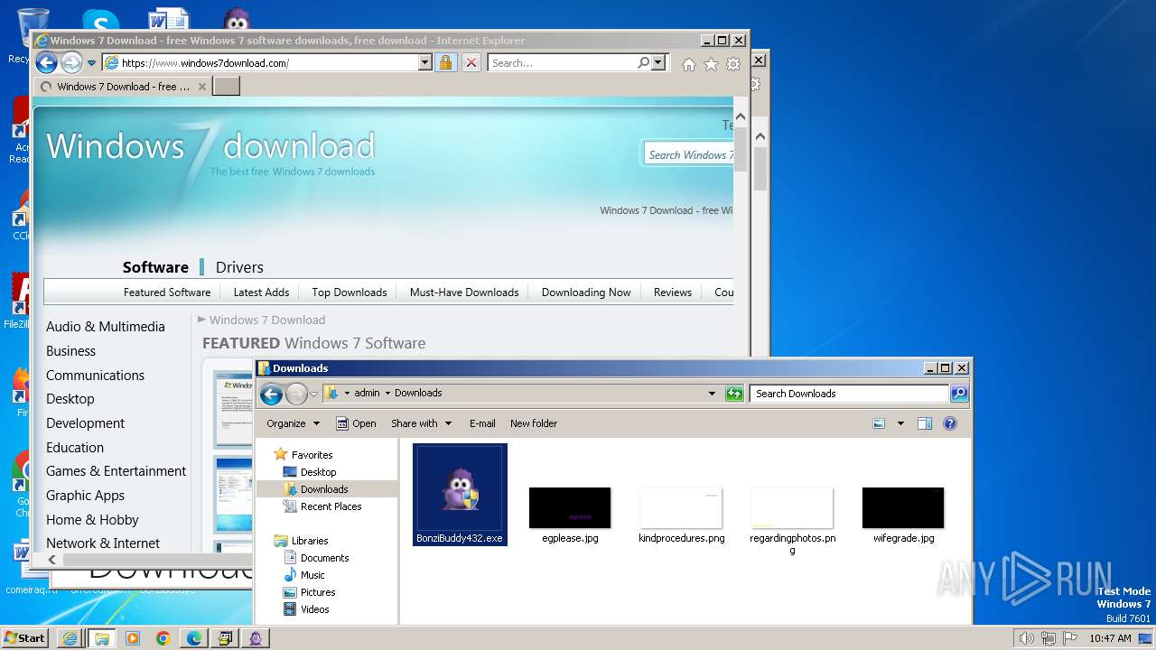The width and height of the screenshot is (1156, 650).
Task: Open Internet Explorer Home icon
Action: pyautogui.click(x=689, y=64)
